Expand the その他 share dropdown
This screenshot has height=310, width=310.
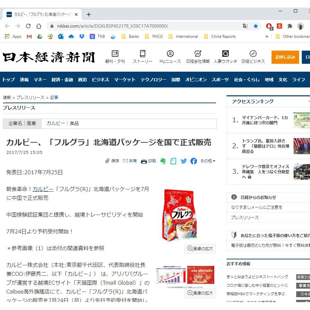pos(207,161)
